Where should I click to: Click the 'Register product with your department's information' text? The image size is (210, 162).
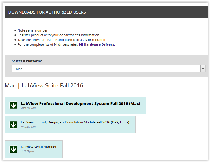pos(59,35)
